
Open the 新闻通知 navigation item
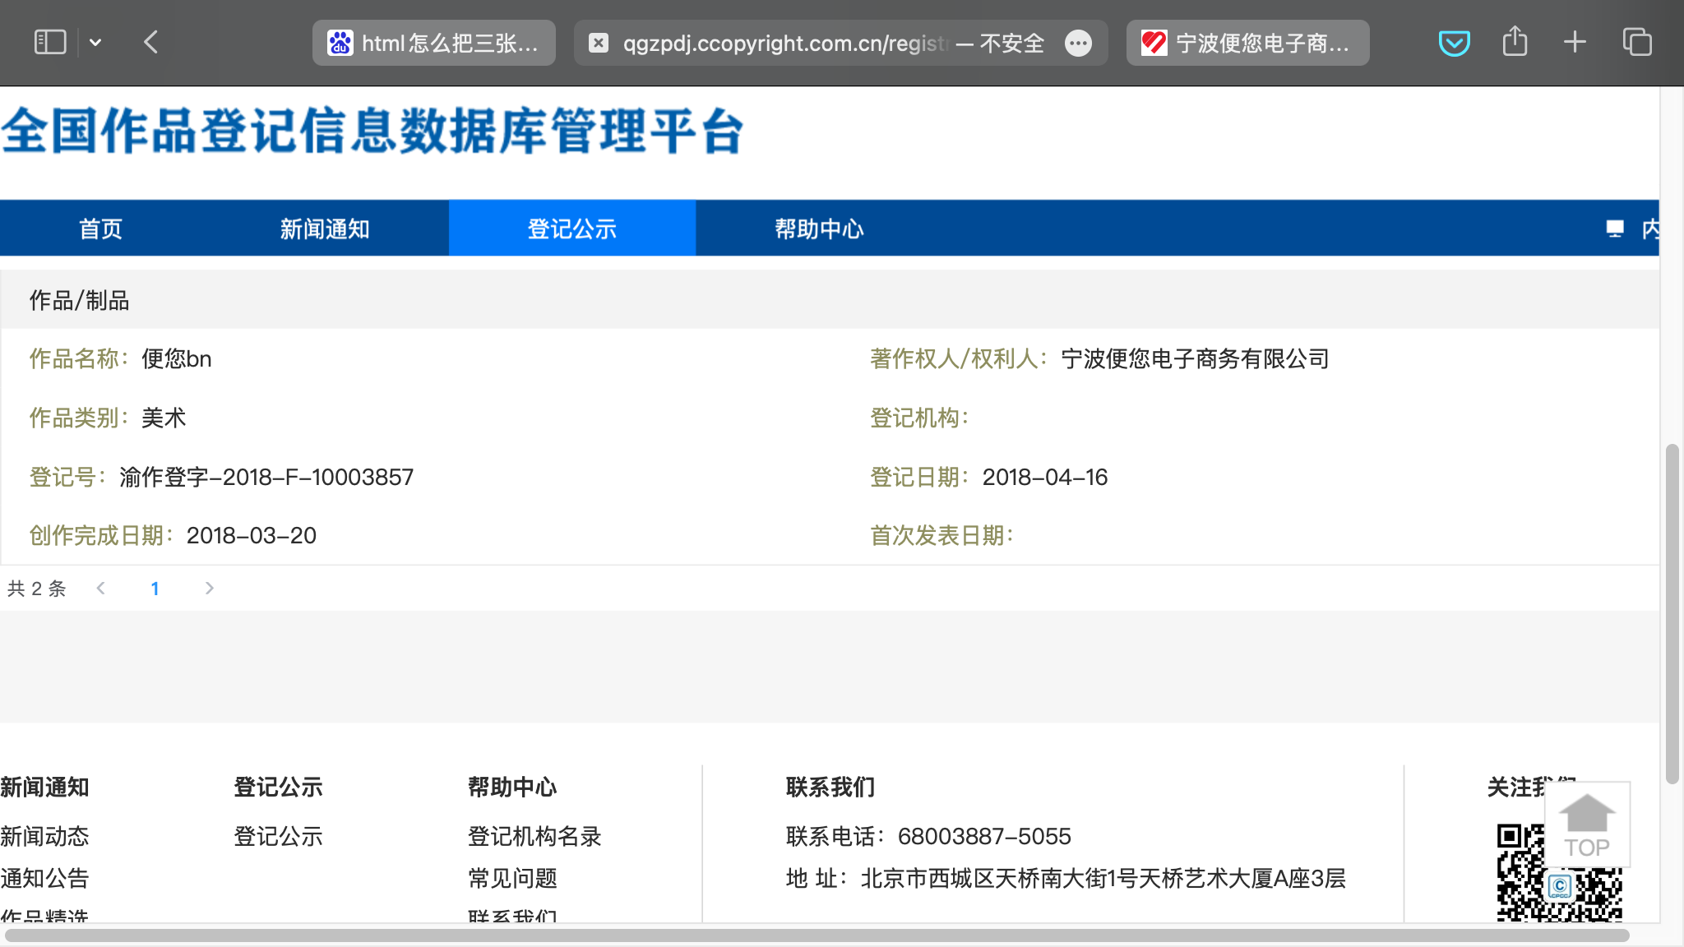point(325,229)
